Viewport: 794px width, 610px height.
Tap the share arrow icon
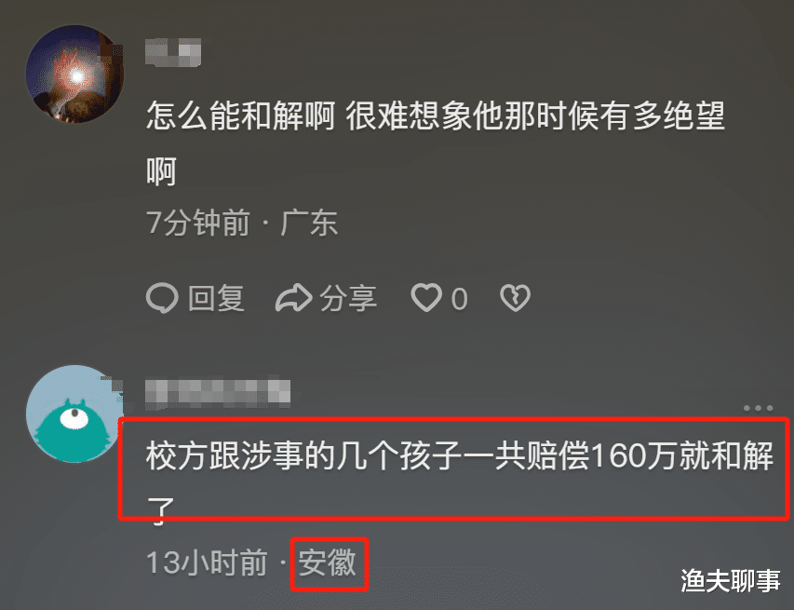(293, 297)
